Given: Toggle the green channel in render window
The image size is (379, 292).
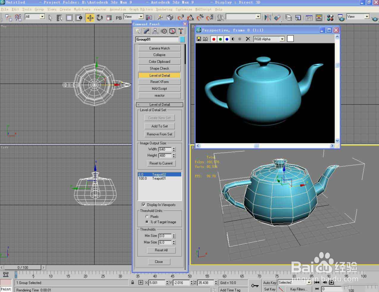Looking at the screenshot, I should click(220, 39).
